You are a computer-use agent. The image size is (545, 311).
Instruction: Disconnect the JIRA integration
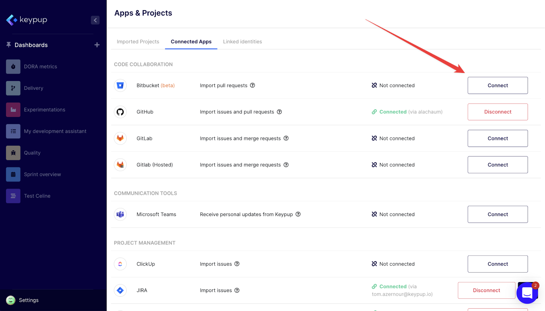pos(486,290)
